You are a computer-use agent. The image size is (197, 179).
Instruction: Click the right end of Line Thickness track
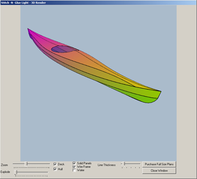(x=139, y=164)
